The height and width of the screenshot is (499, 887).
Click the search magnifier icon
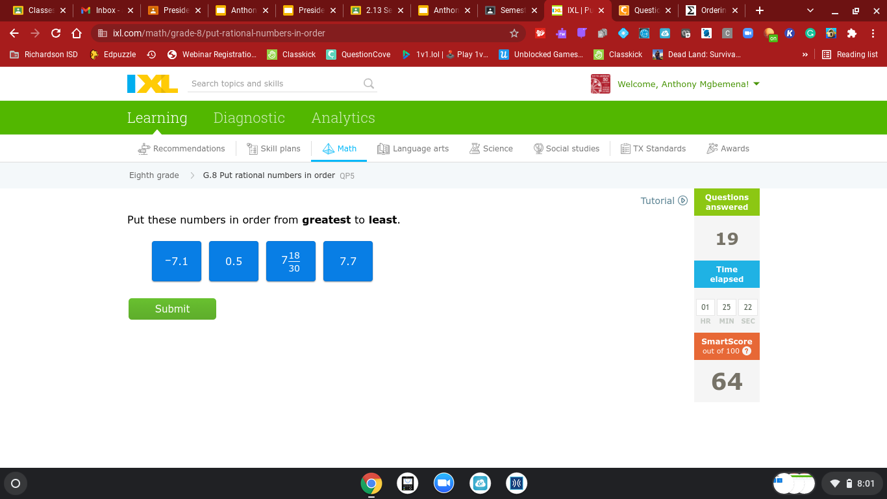(369, 83)
